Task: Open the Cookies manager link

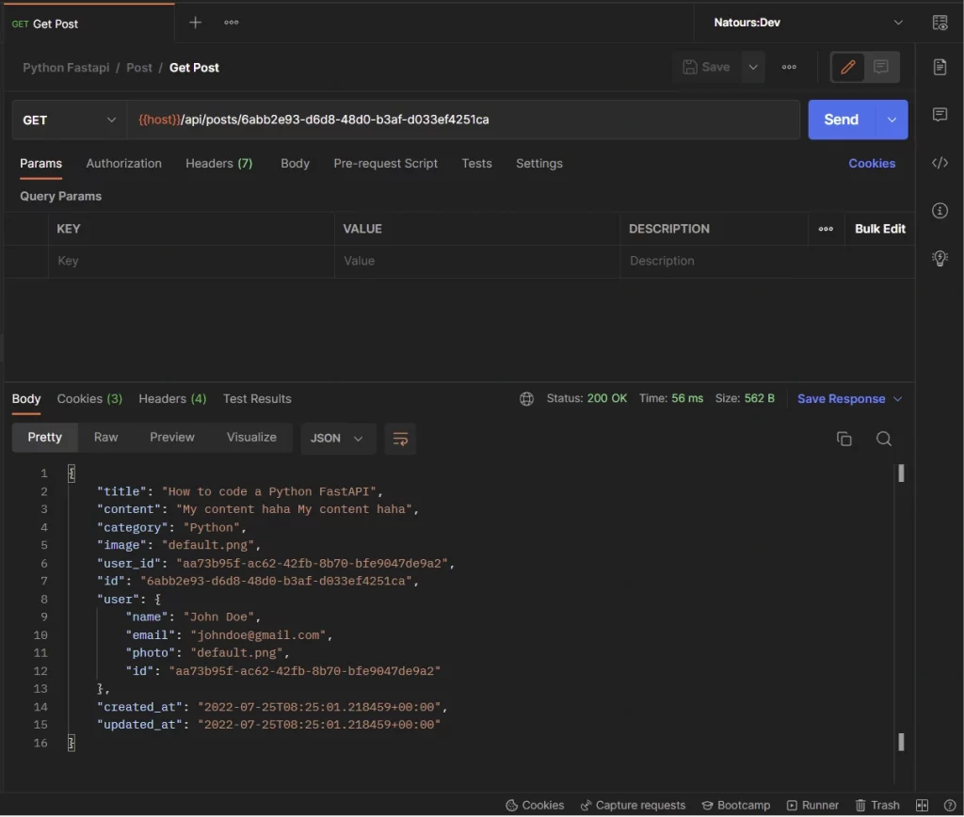Action: coord(871,163)
